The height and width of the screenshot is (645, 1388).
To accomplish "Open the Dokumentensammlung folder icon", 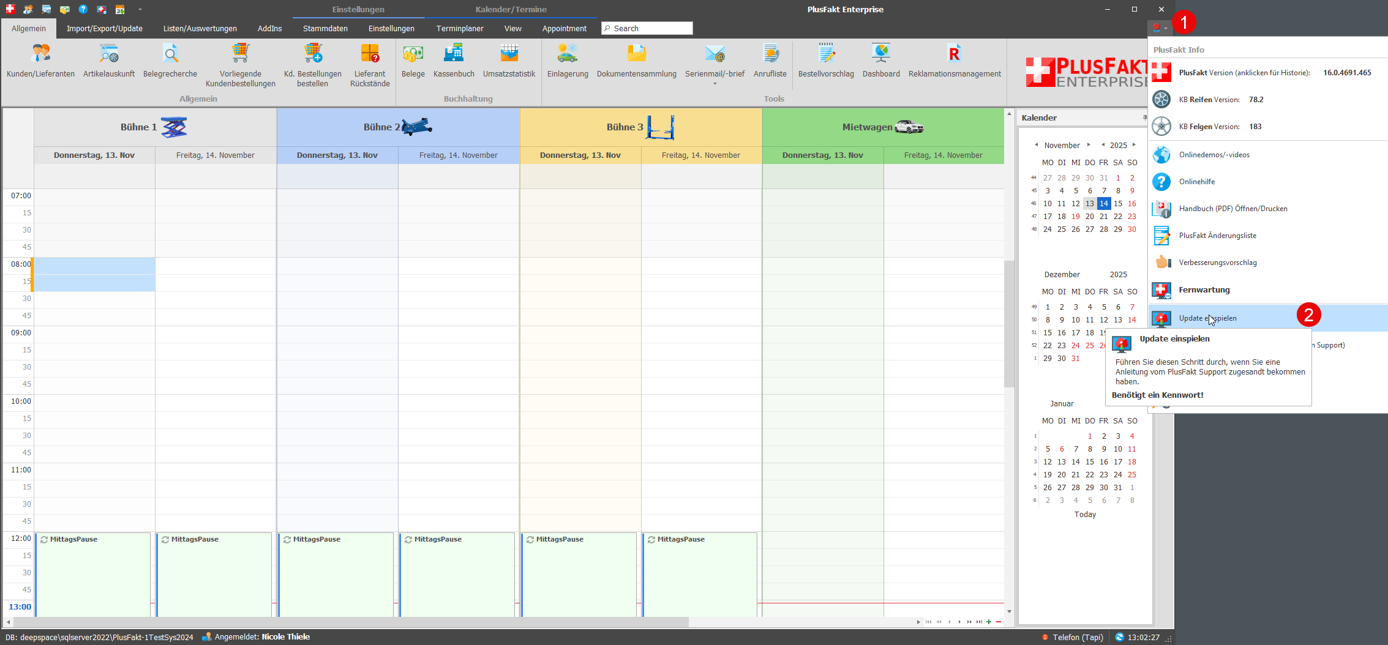I will tap(636, 61).
